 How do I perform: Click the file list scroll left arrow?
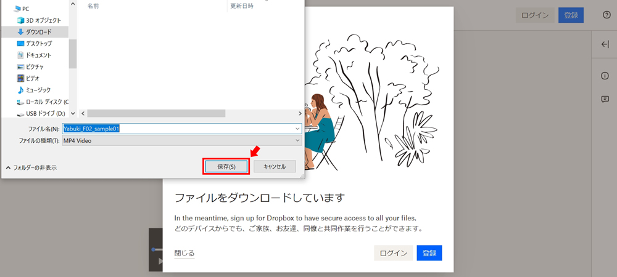pyautogui.click(x=83, y=113)
